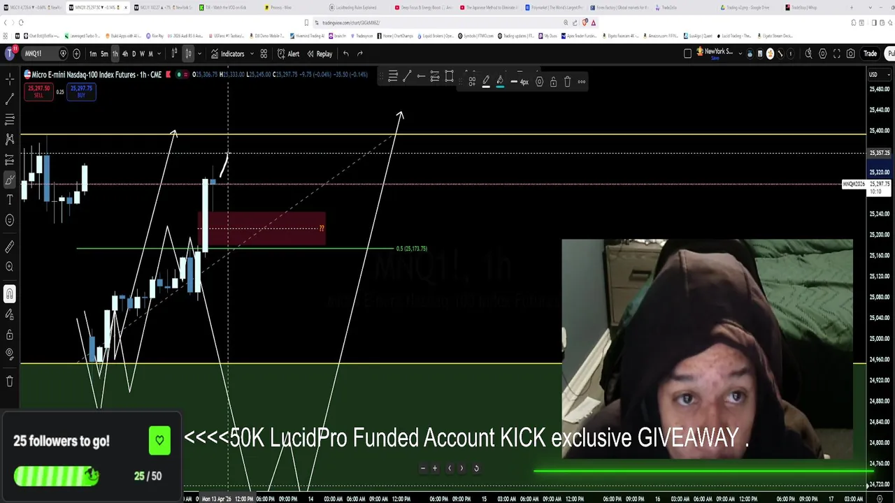Screen dimensions: 895x503
Task: Take a snapshot camera icon
Action: pyautogui.click(x=851, y=54)
